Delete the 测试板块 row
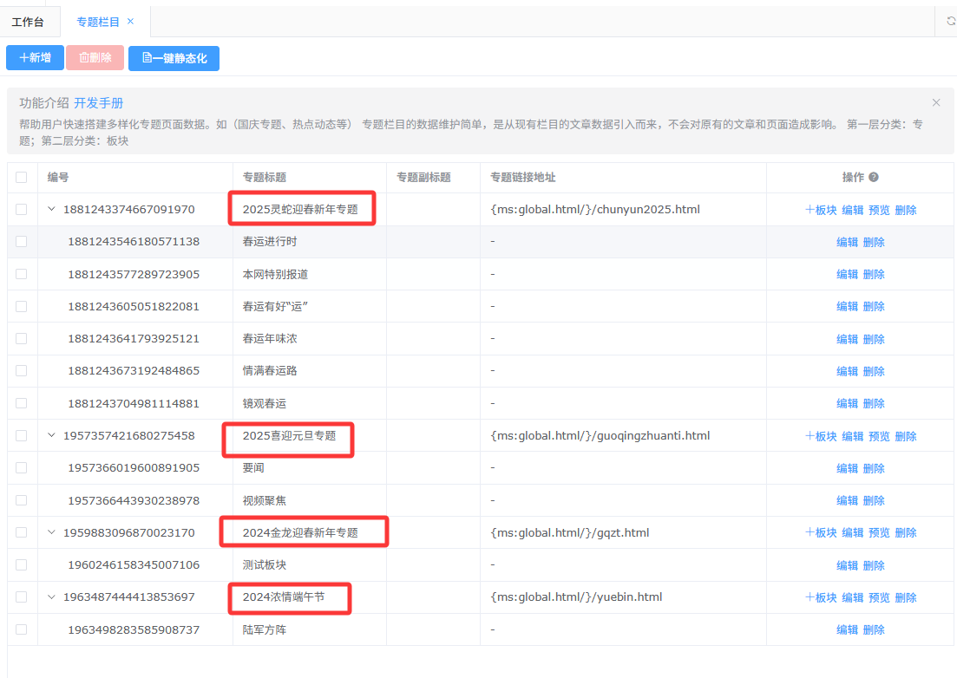This screenshot has height=678, width=957. coord(874,565)
